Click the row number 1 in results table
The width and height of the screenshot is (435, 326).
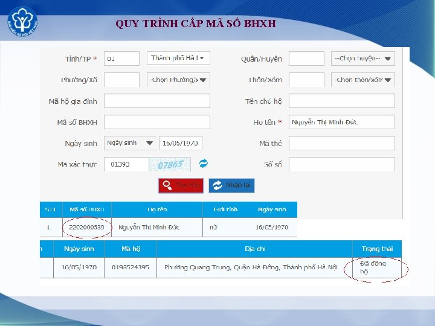tap(48, 228)
